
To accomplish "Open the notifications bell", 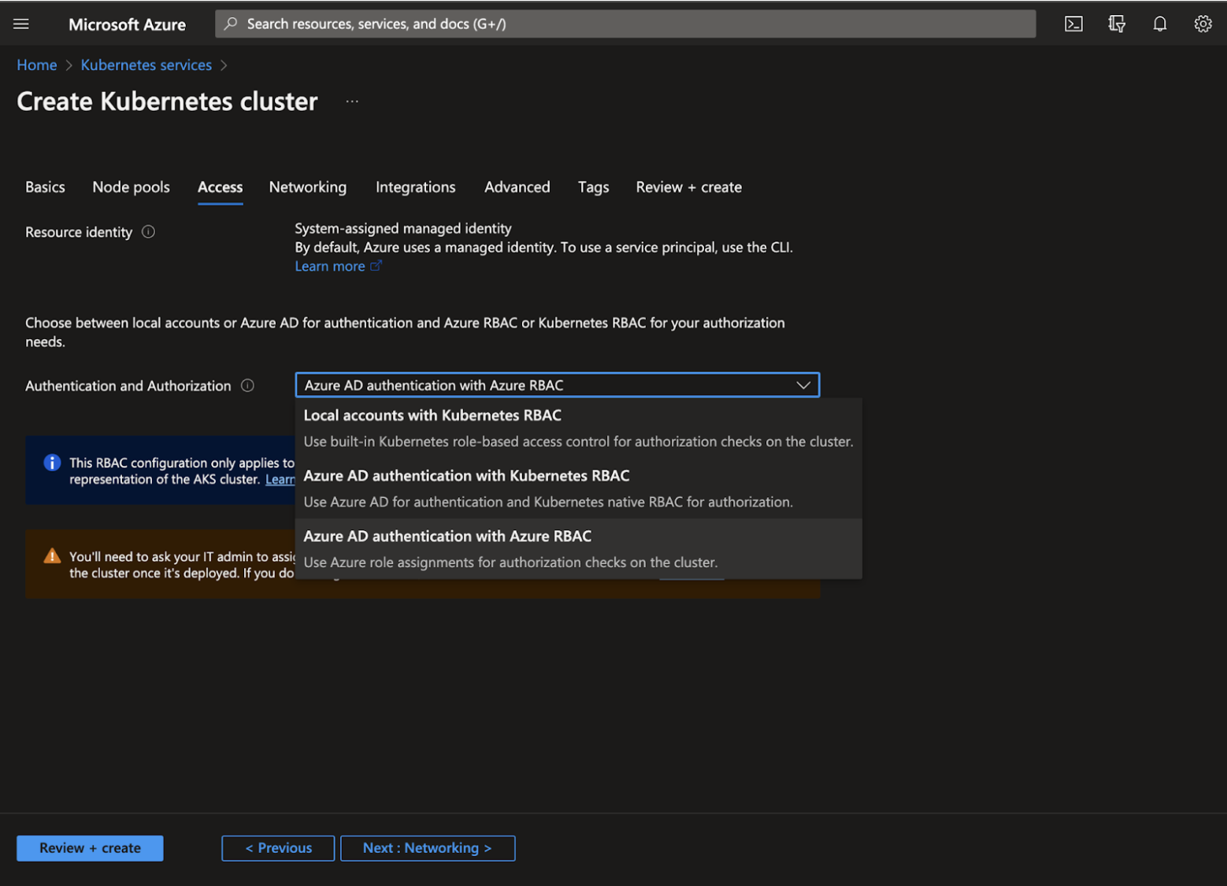I will [x=1160, y=24].
